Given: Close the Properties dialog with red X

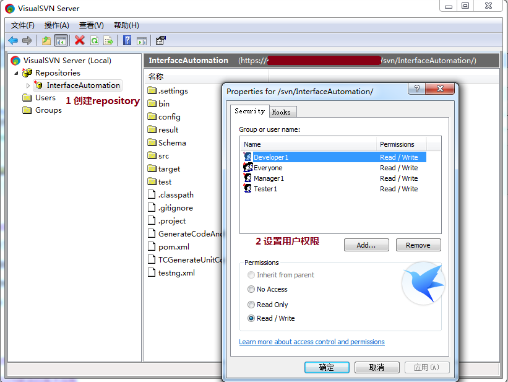Looking at the screenshot, I should tap(440, 89).
